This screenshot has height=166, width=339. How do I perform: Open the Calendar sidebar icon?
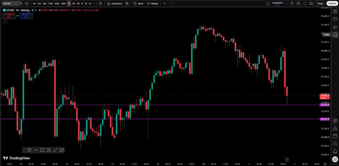[335, 136]
